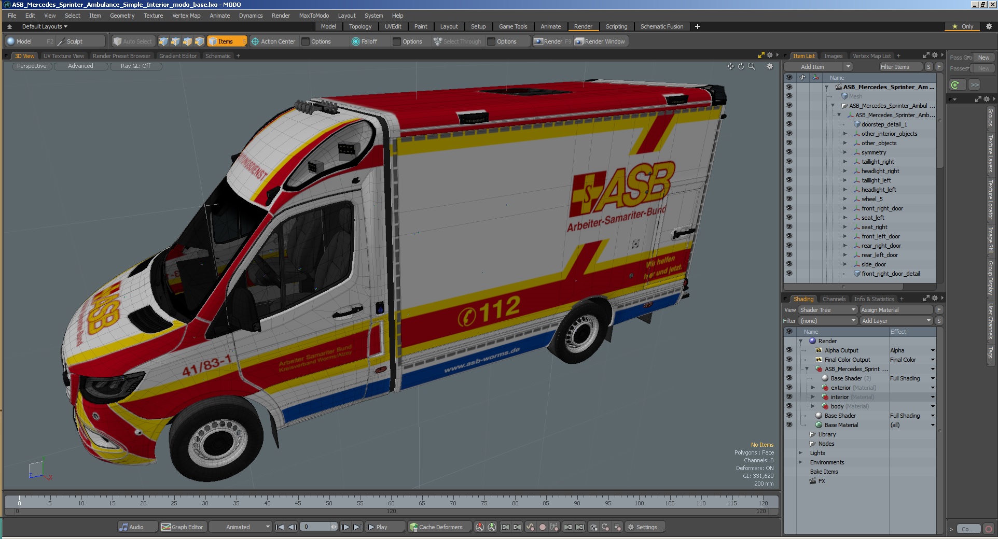Step to previous frame
The width and height of the screenshot is (998, 539).
(293, 527)
